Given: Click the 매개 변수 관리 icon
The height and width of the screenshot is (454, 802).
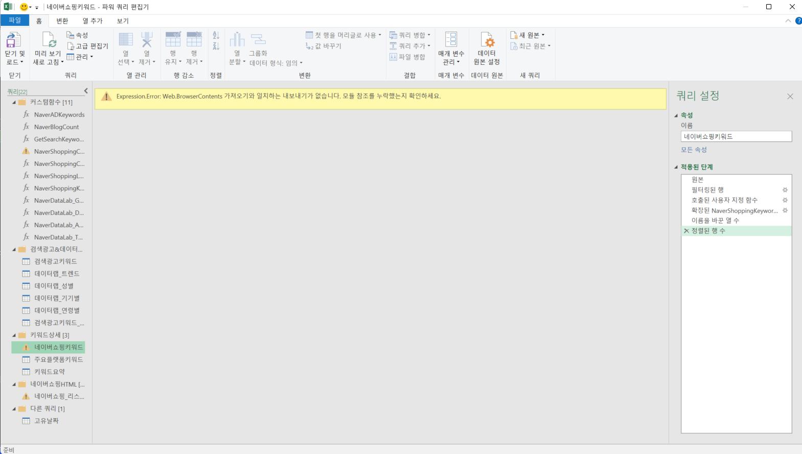Looking at the screenshot, I should click(451, 40).
